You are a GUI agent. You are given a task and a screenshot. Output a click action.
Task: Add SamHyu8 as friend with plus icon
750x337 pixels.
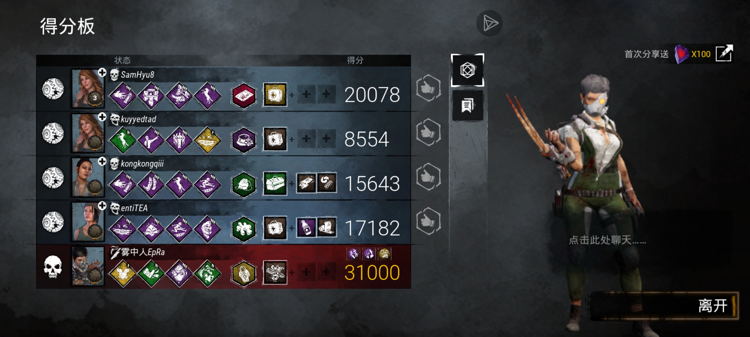click(x=102, y=72)
